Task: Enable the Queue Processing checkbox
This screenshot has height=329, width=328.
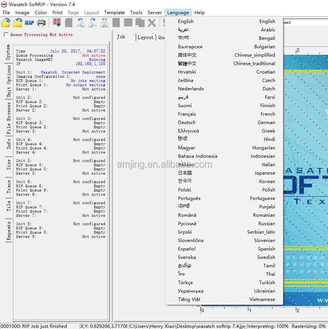Action: point(6,35)
